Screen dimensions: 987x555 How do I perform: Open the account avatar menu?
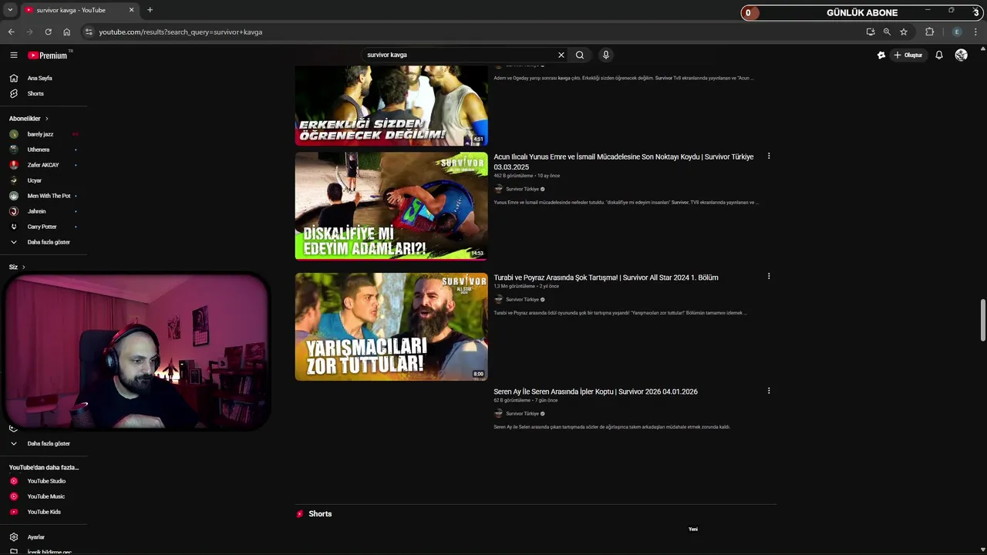tap(961, 55)
